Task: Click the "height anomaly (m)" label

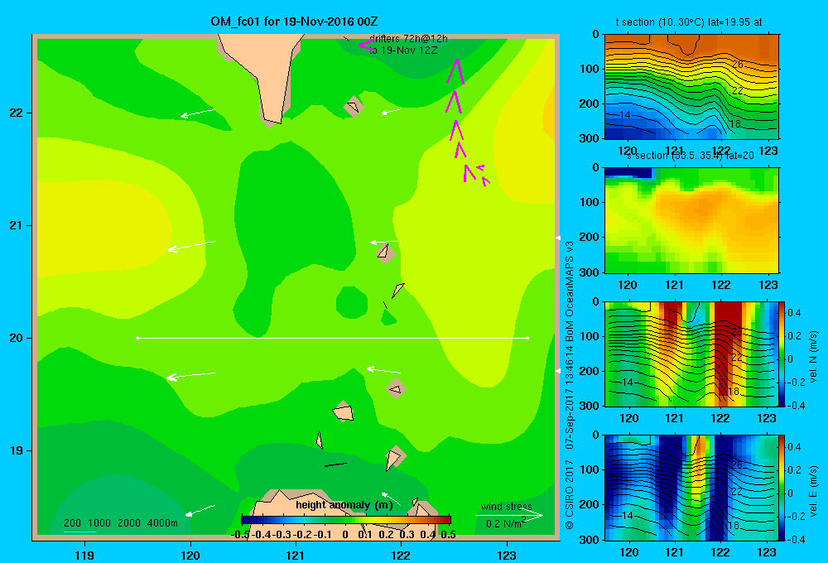Action: [344, 505]
